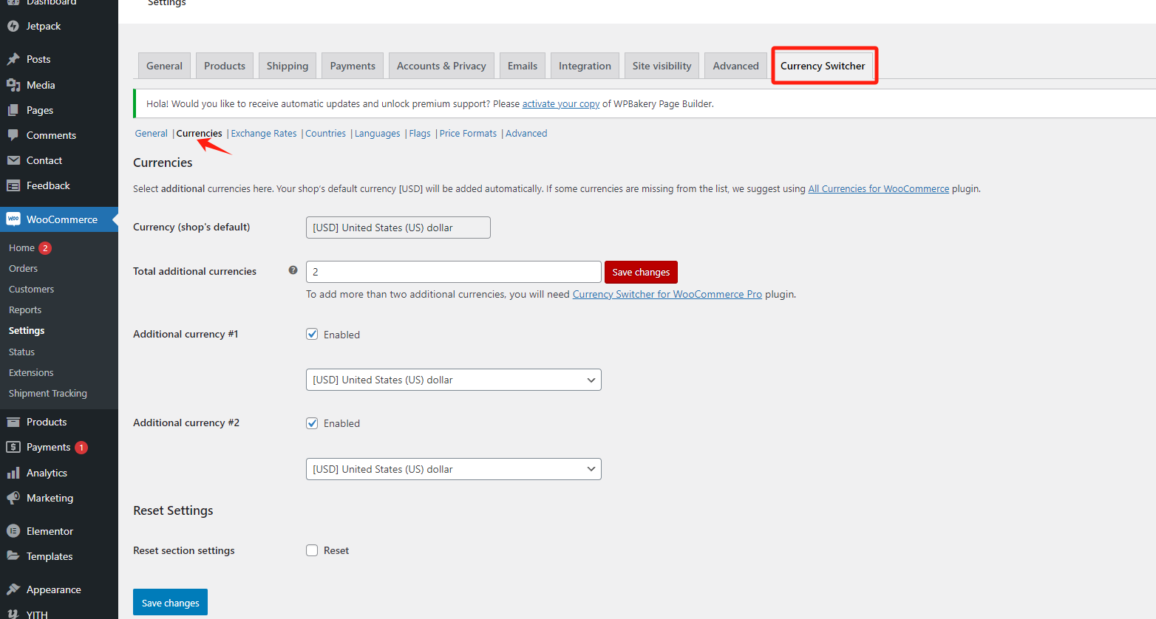Click help tooltip icon for total currencies
The height and width of the screenshot is (619, 1156).
coord(293,270)
